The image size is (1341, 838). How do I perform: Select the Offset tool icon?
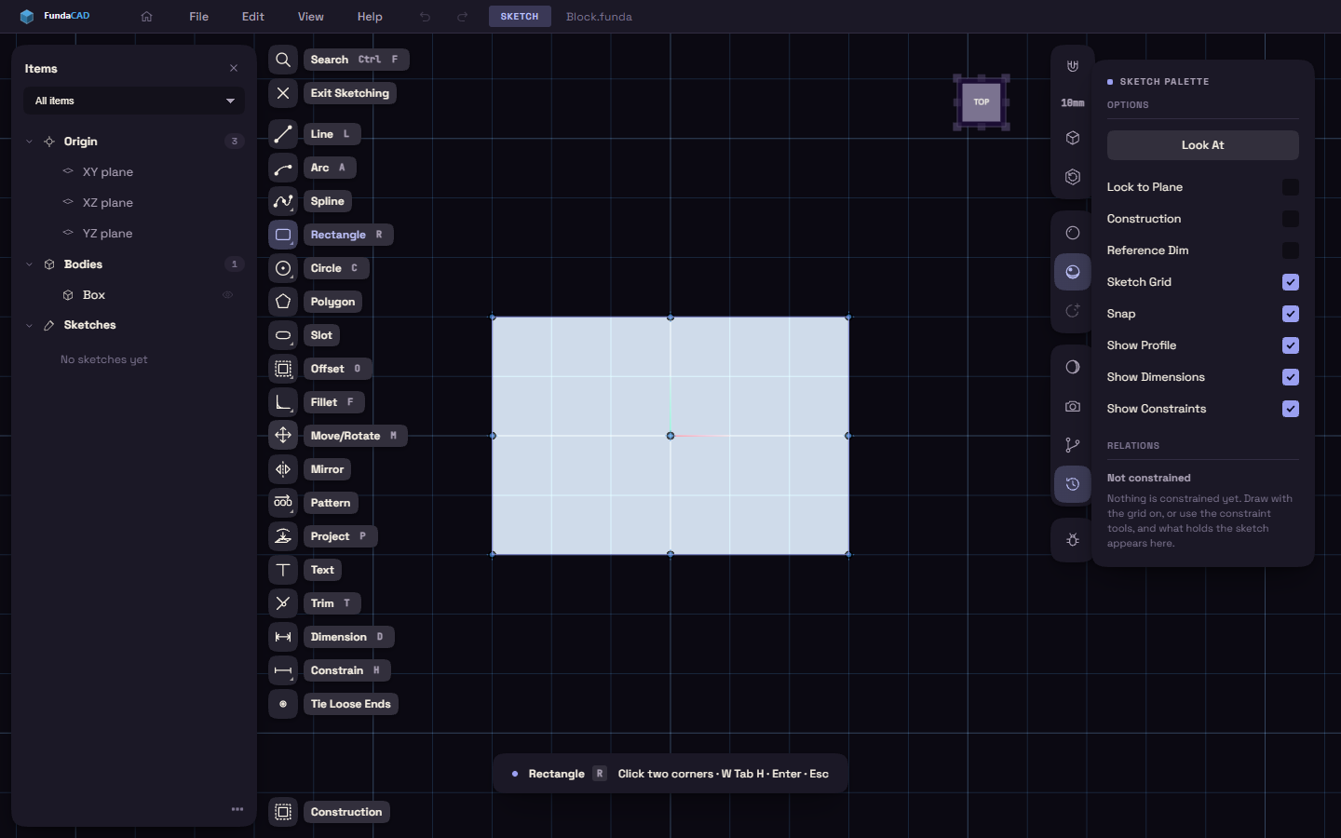(283, 369)
